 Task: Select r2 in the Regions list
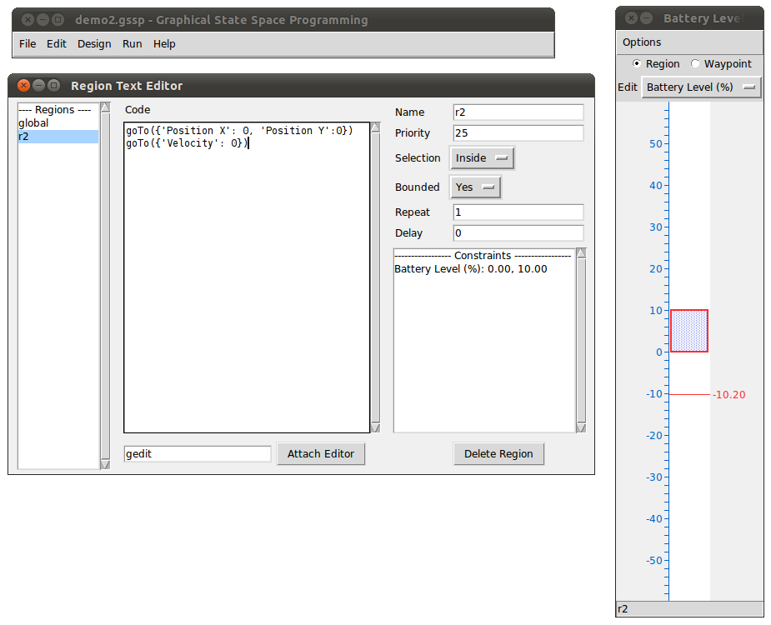[x=38, y=136]
